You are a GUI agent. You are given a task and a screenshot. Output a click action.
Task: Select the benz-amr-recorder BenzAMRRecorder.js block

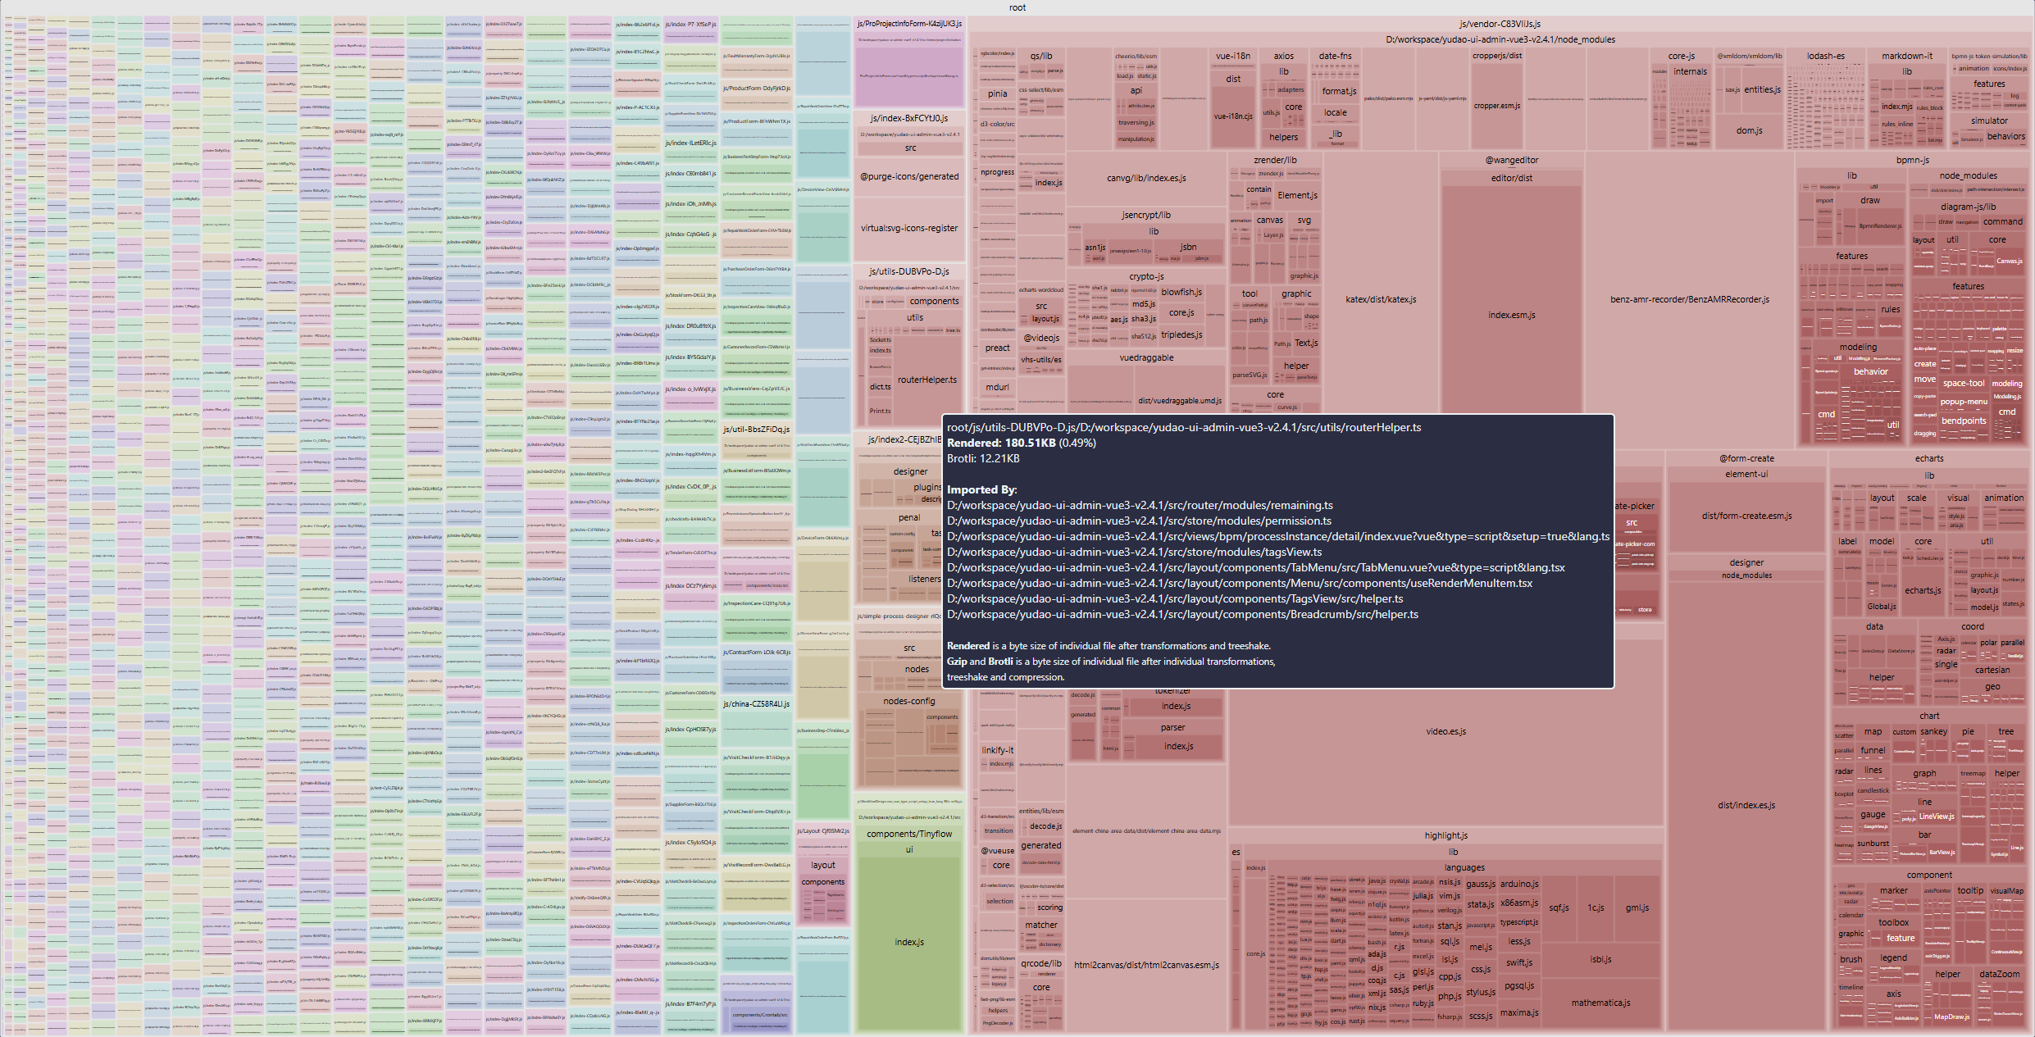(x=1689, y=300)
